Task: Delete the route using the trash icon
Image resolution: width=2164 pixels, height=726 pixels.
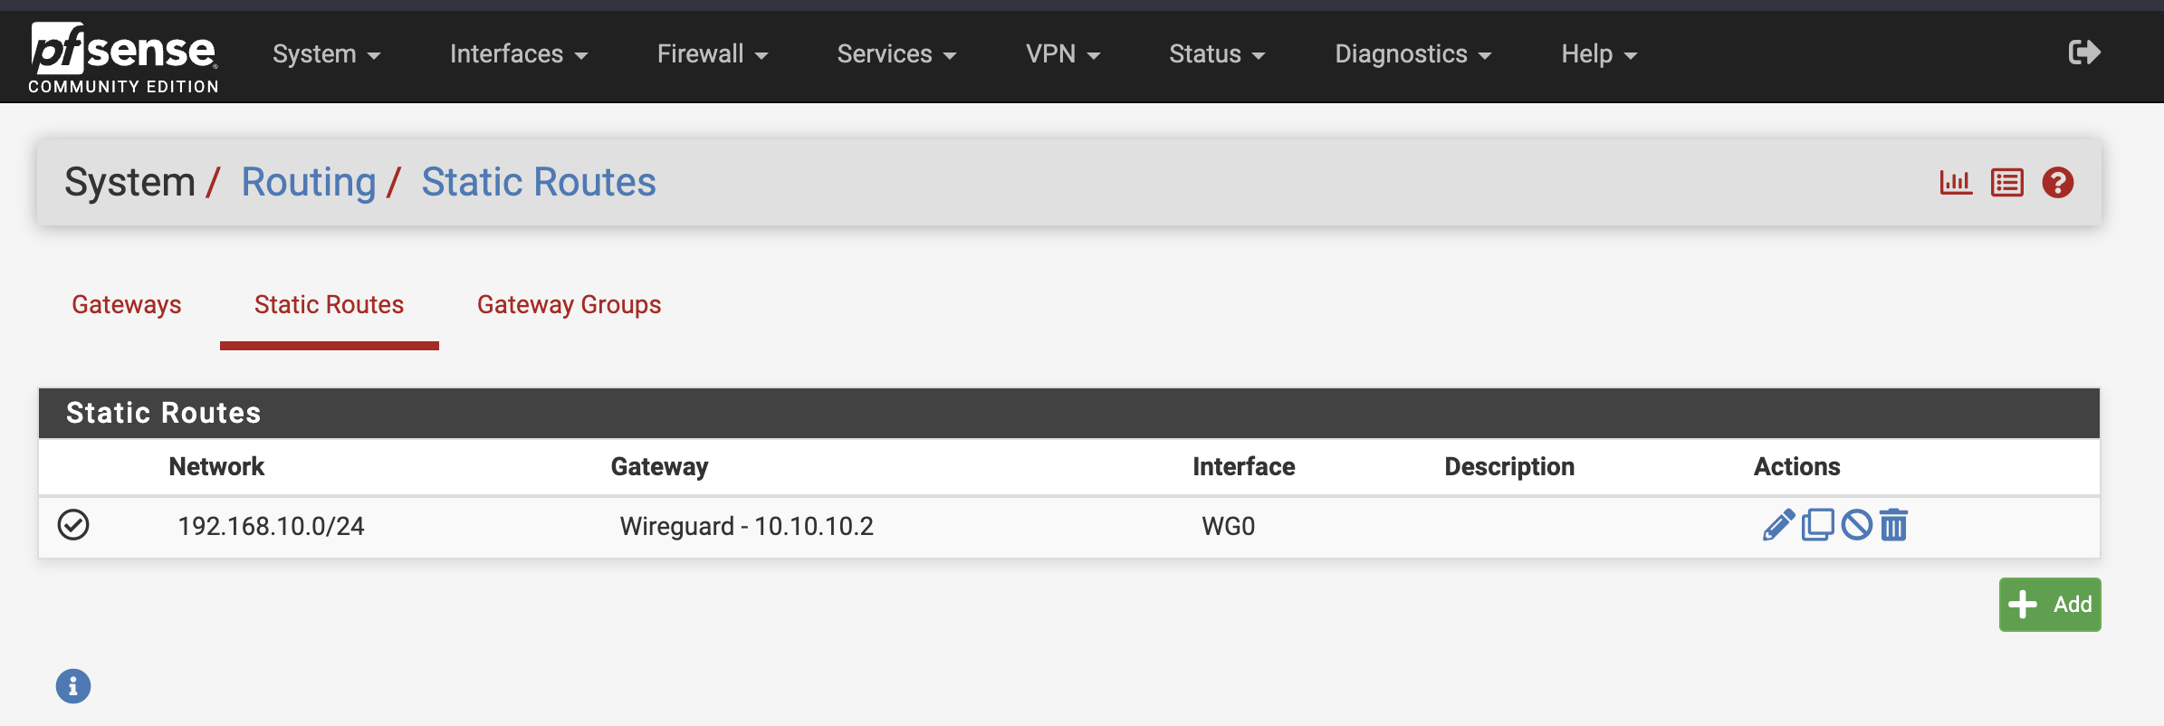Action: (x=1893, y=525)
